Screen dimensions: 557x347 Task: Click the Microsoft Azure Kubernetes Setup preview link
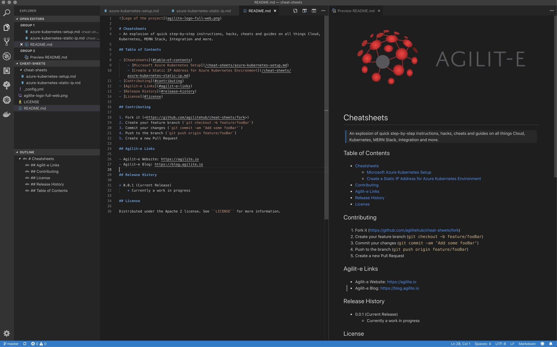(399, 172)
